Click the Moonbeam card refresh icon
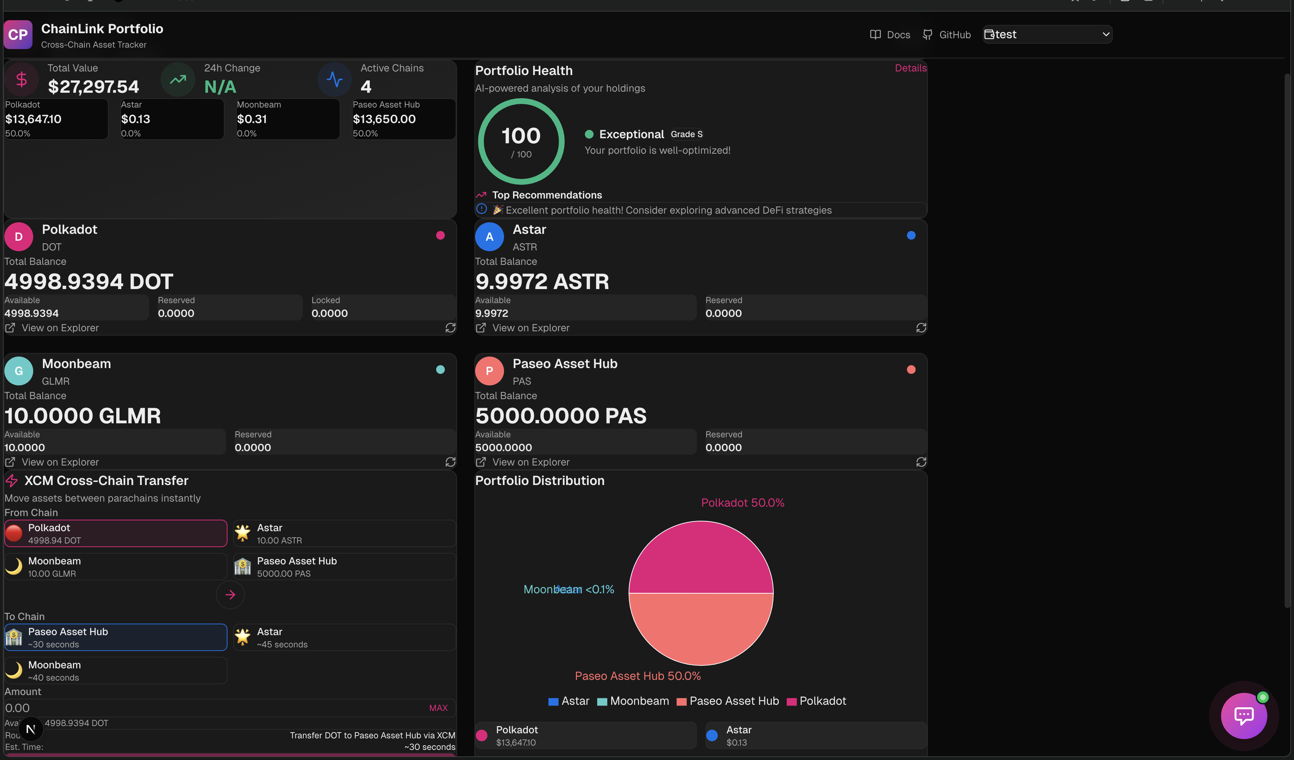1294x760 pixels. (x=450, y=462)
